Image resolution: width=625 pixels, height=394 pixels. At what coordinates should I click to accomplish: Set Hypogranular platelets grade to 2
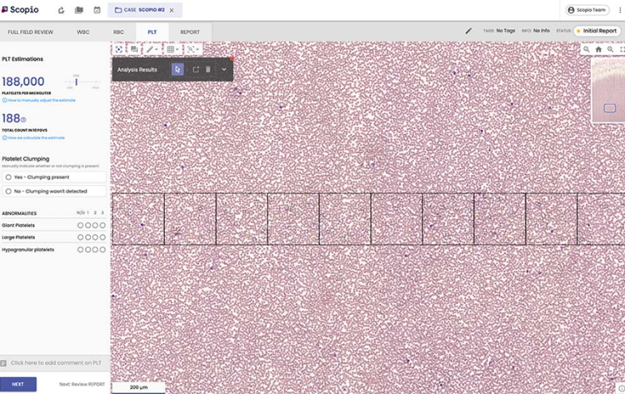point(95,250)
